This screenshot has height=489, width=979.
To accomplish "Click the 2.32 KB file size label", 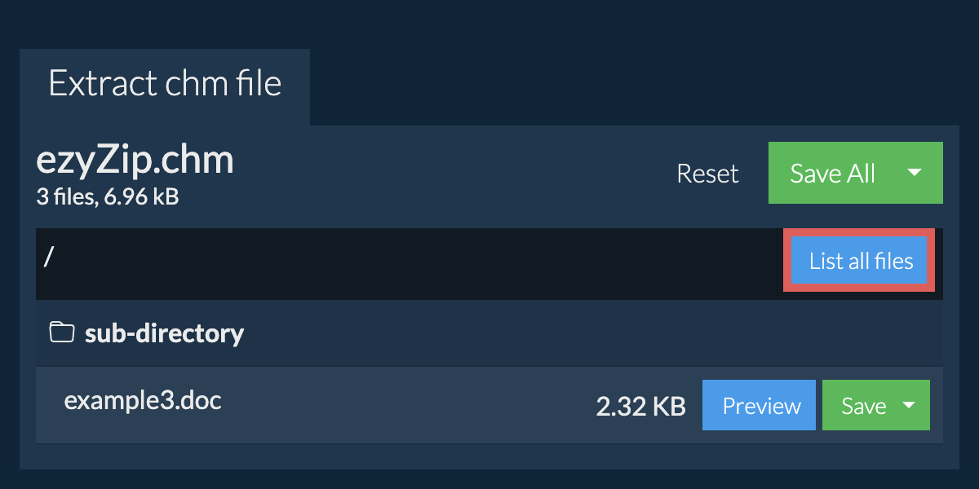I will point(640,406).
